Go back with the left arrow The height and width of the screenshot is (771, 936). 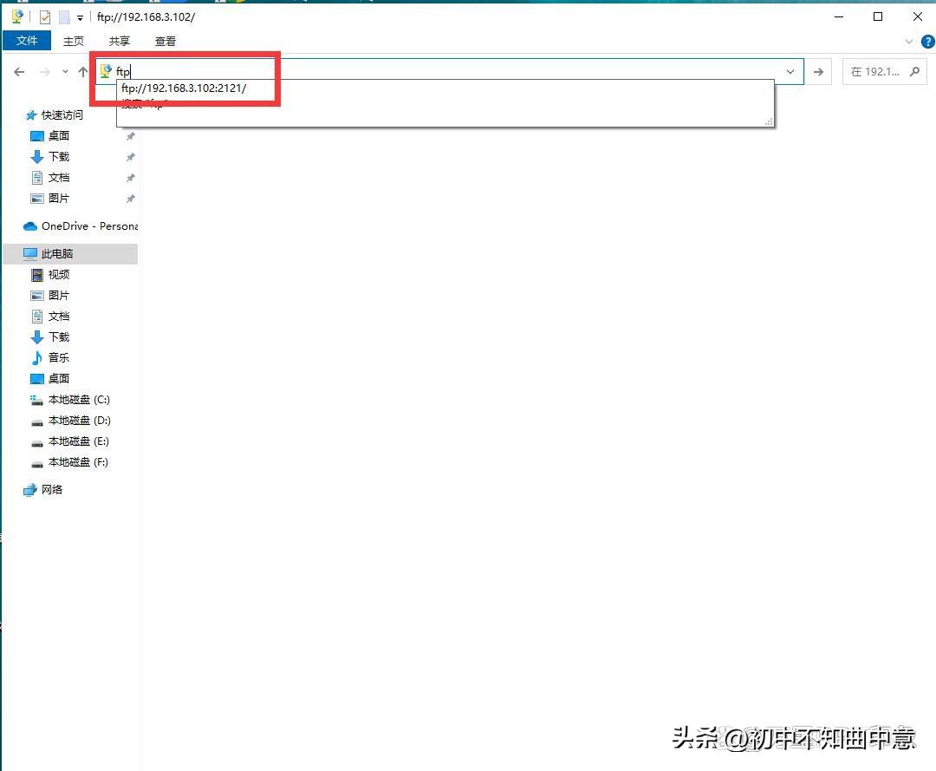coord(19,72)
